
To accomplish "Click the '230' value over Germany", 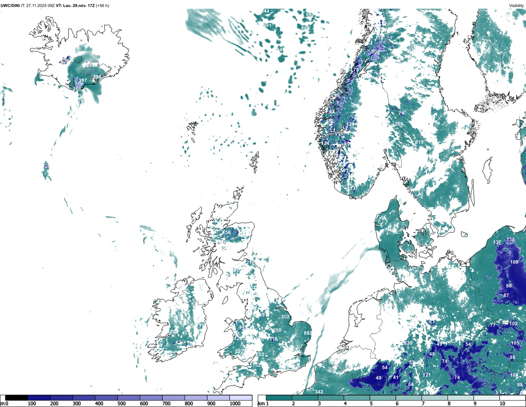I will point(408,343).
